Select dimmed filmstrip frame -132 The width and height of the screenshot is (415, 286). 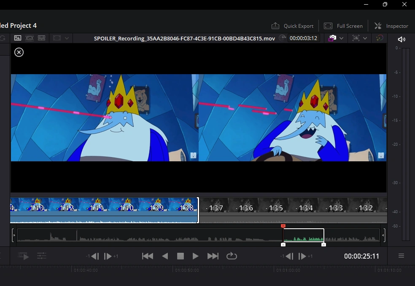(x=363, y=205)
